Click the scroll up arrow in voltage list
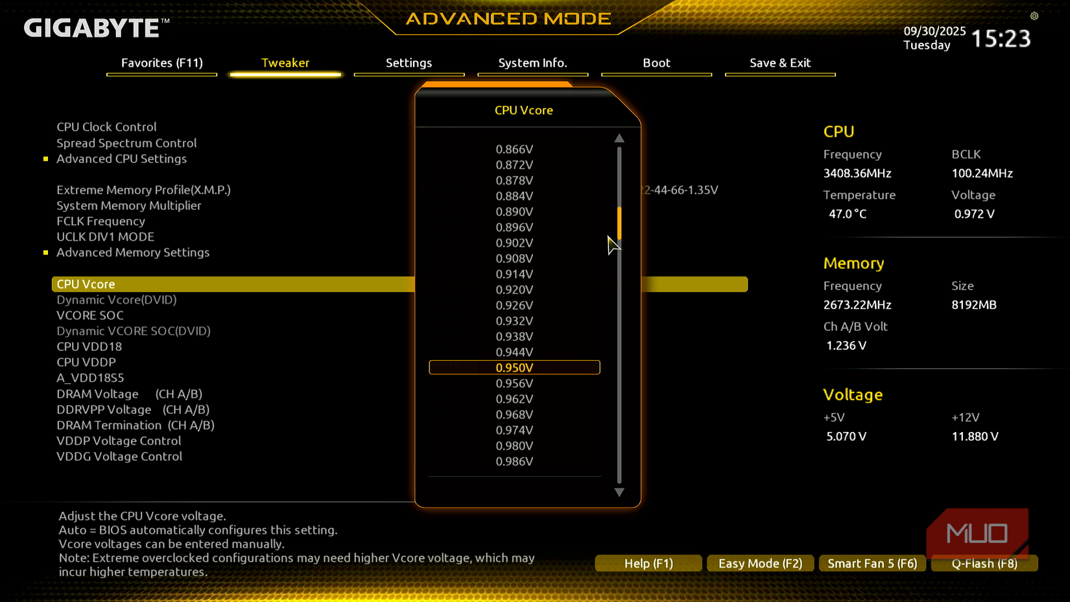The height and width of the screenshot is (602, 1070). tap(619, 138)
